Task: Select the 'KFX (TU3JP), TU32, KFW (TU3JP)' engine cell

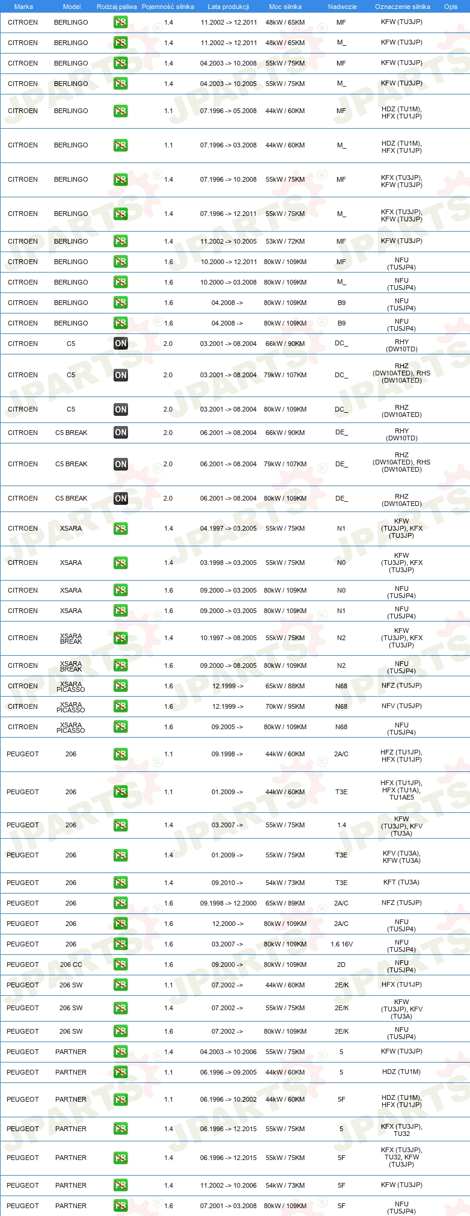Action: pyautogui.click(x=401, y=1157)
